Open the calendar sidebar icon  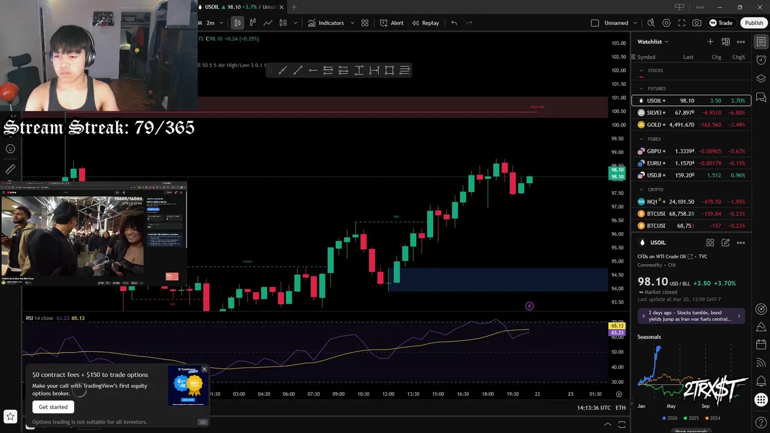click(761, 345)
